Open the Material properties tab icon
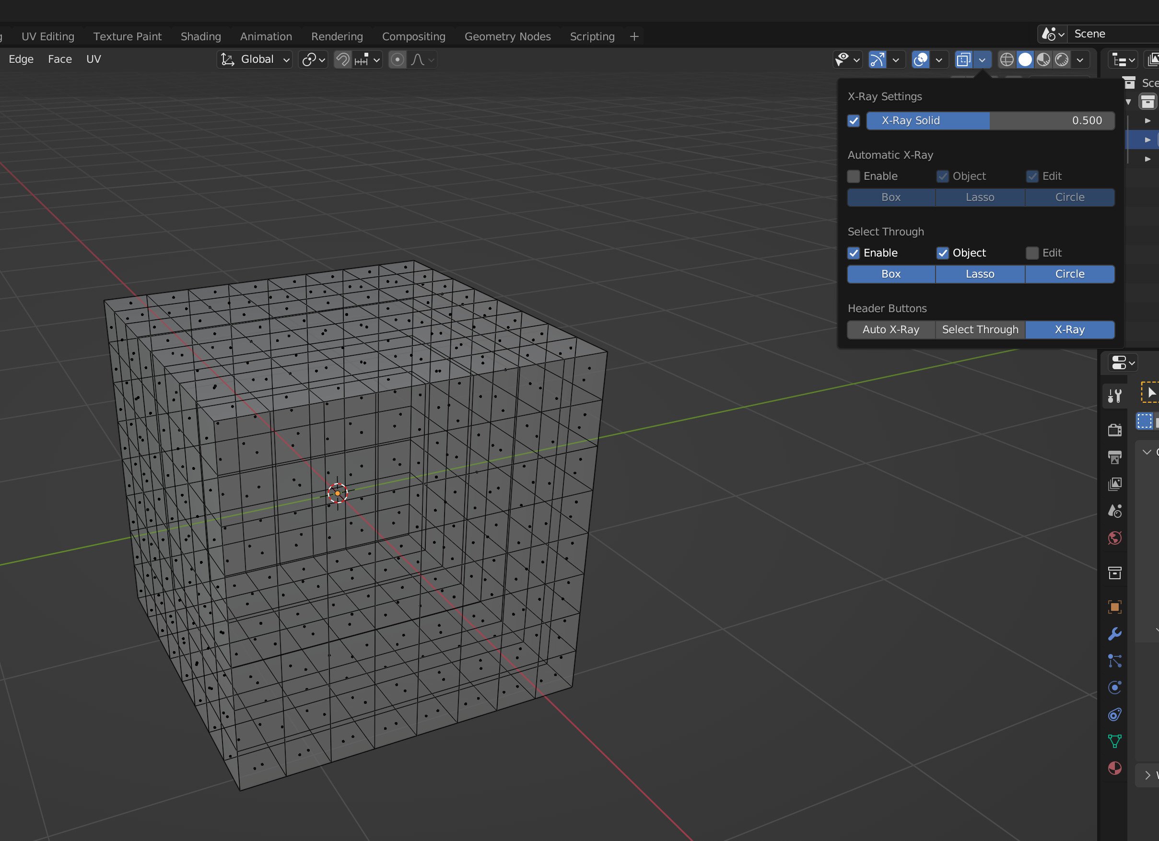The height and width of the screenshot is (841, 1159). [1114, 768]
